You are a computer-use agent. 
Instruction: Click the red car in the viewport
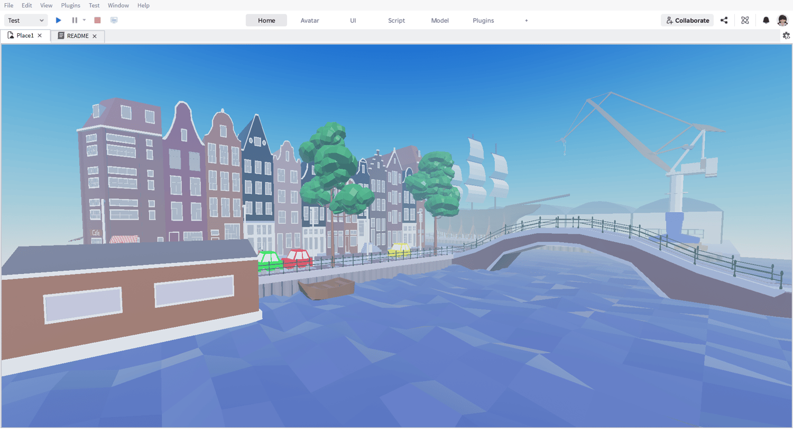tap(298, 258)
